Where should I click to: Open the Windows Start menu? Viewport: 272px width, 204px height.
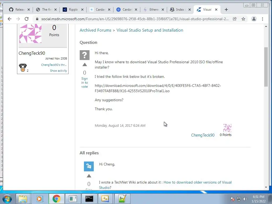pos(7,199)
